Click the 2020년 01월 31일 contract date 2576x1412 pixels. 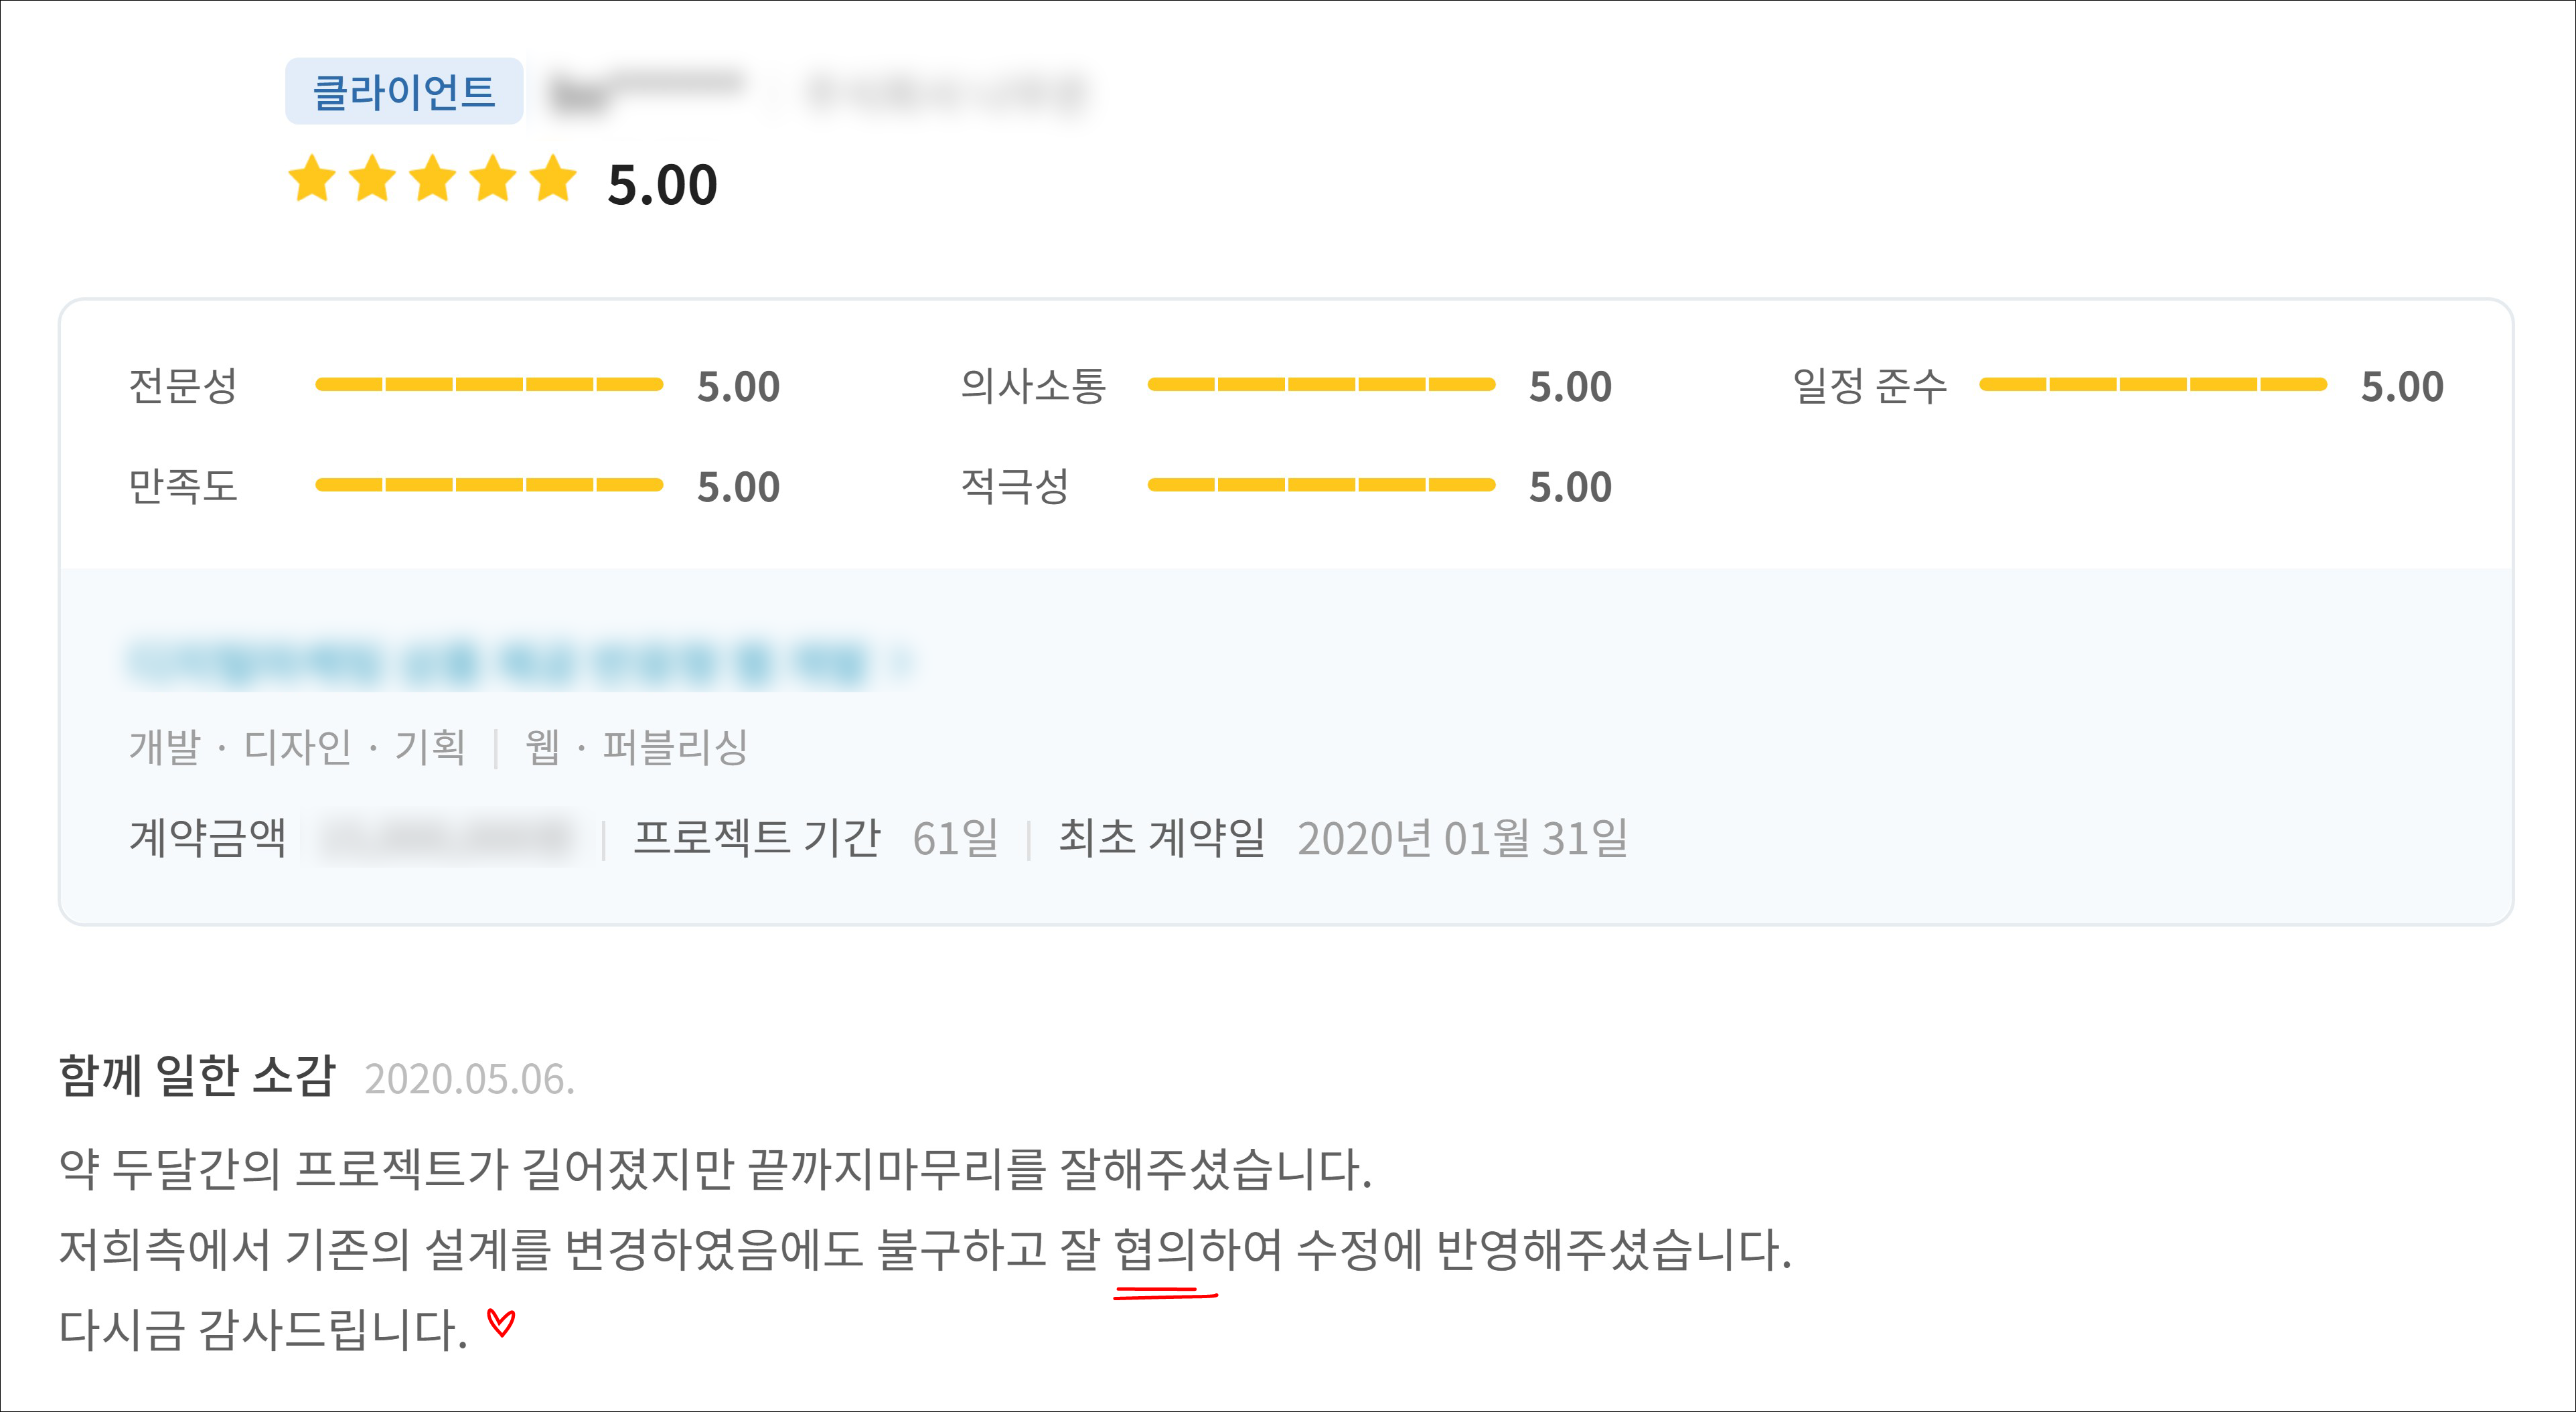coord(1462,838)
